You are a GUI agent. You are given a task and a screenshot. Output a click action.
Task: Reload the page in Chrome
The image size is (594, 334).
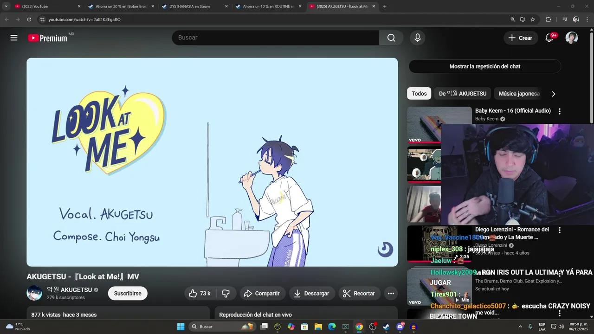(x=29, y=19)
